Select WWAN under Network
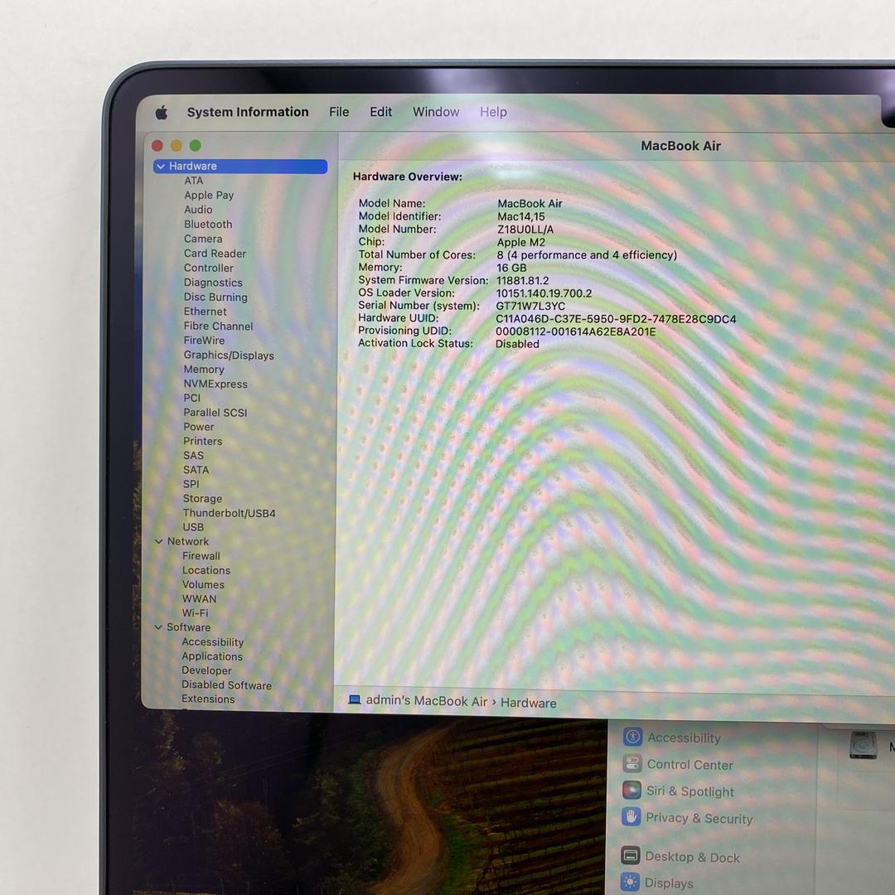Screen dimensions: 895x895 pyautogui.click(x=199, y=599)
